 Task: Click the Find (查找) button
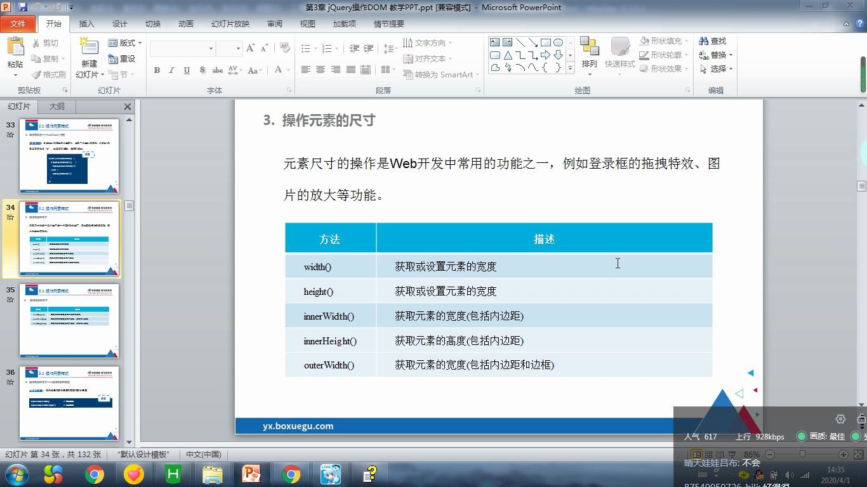[x=713, y=41]
